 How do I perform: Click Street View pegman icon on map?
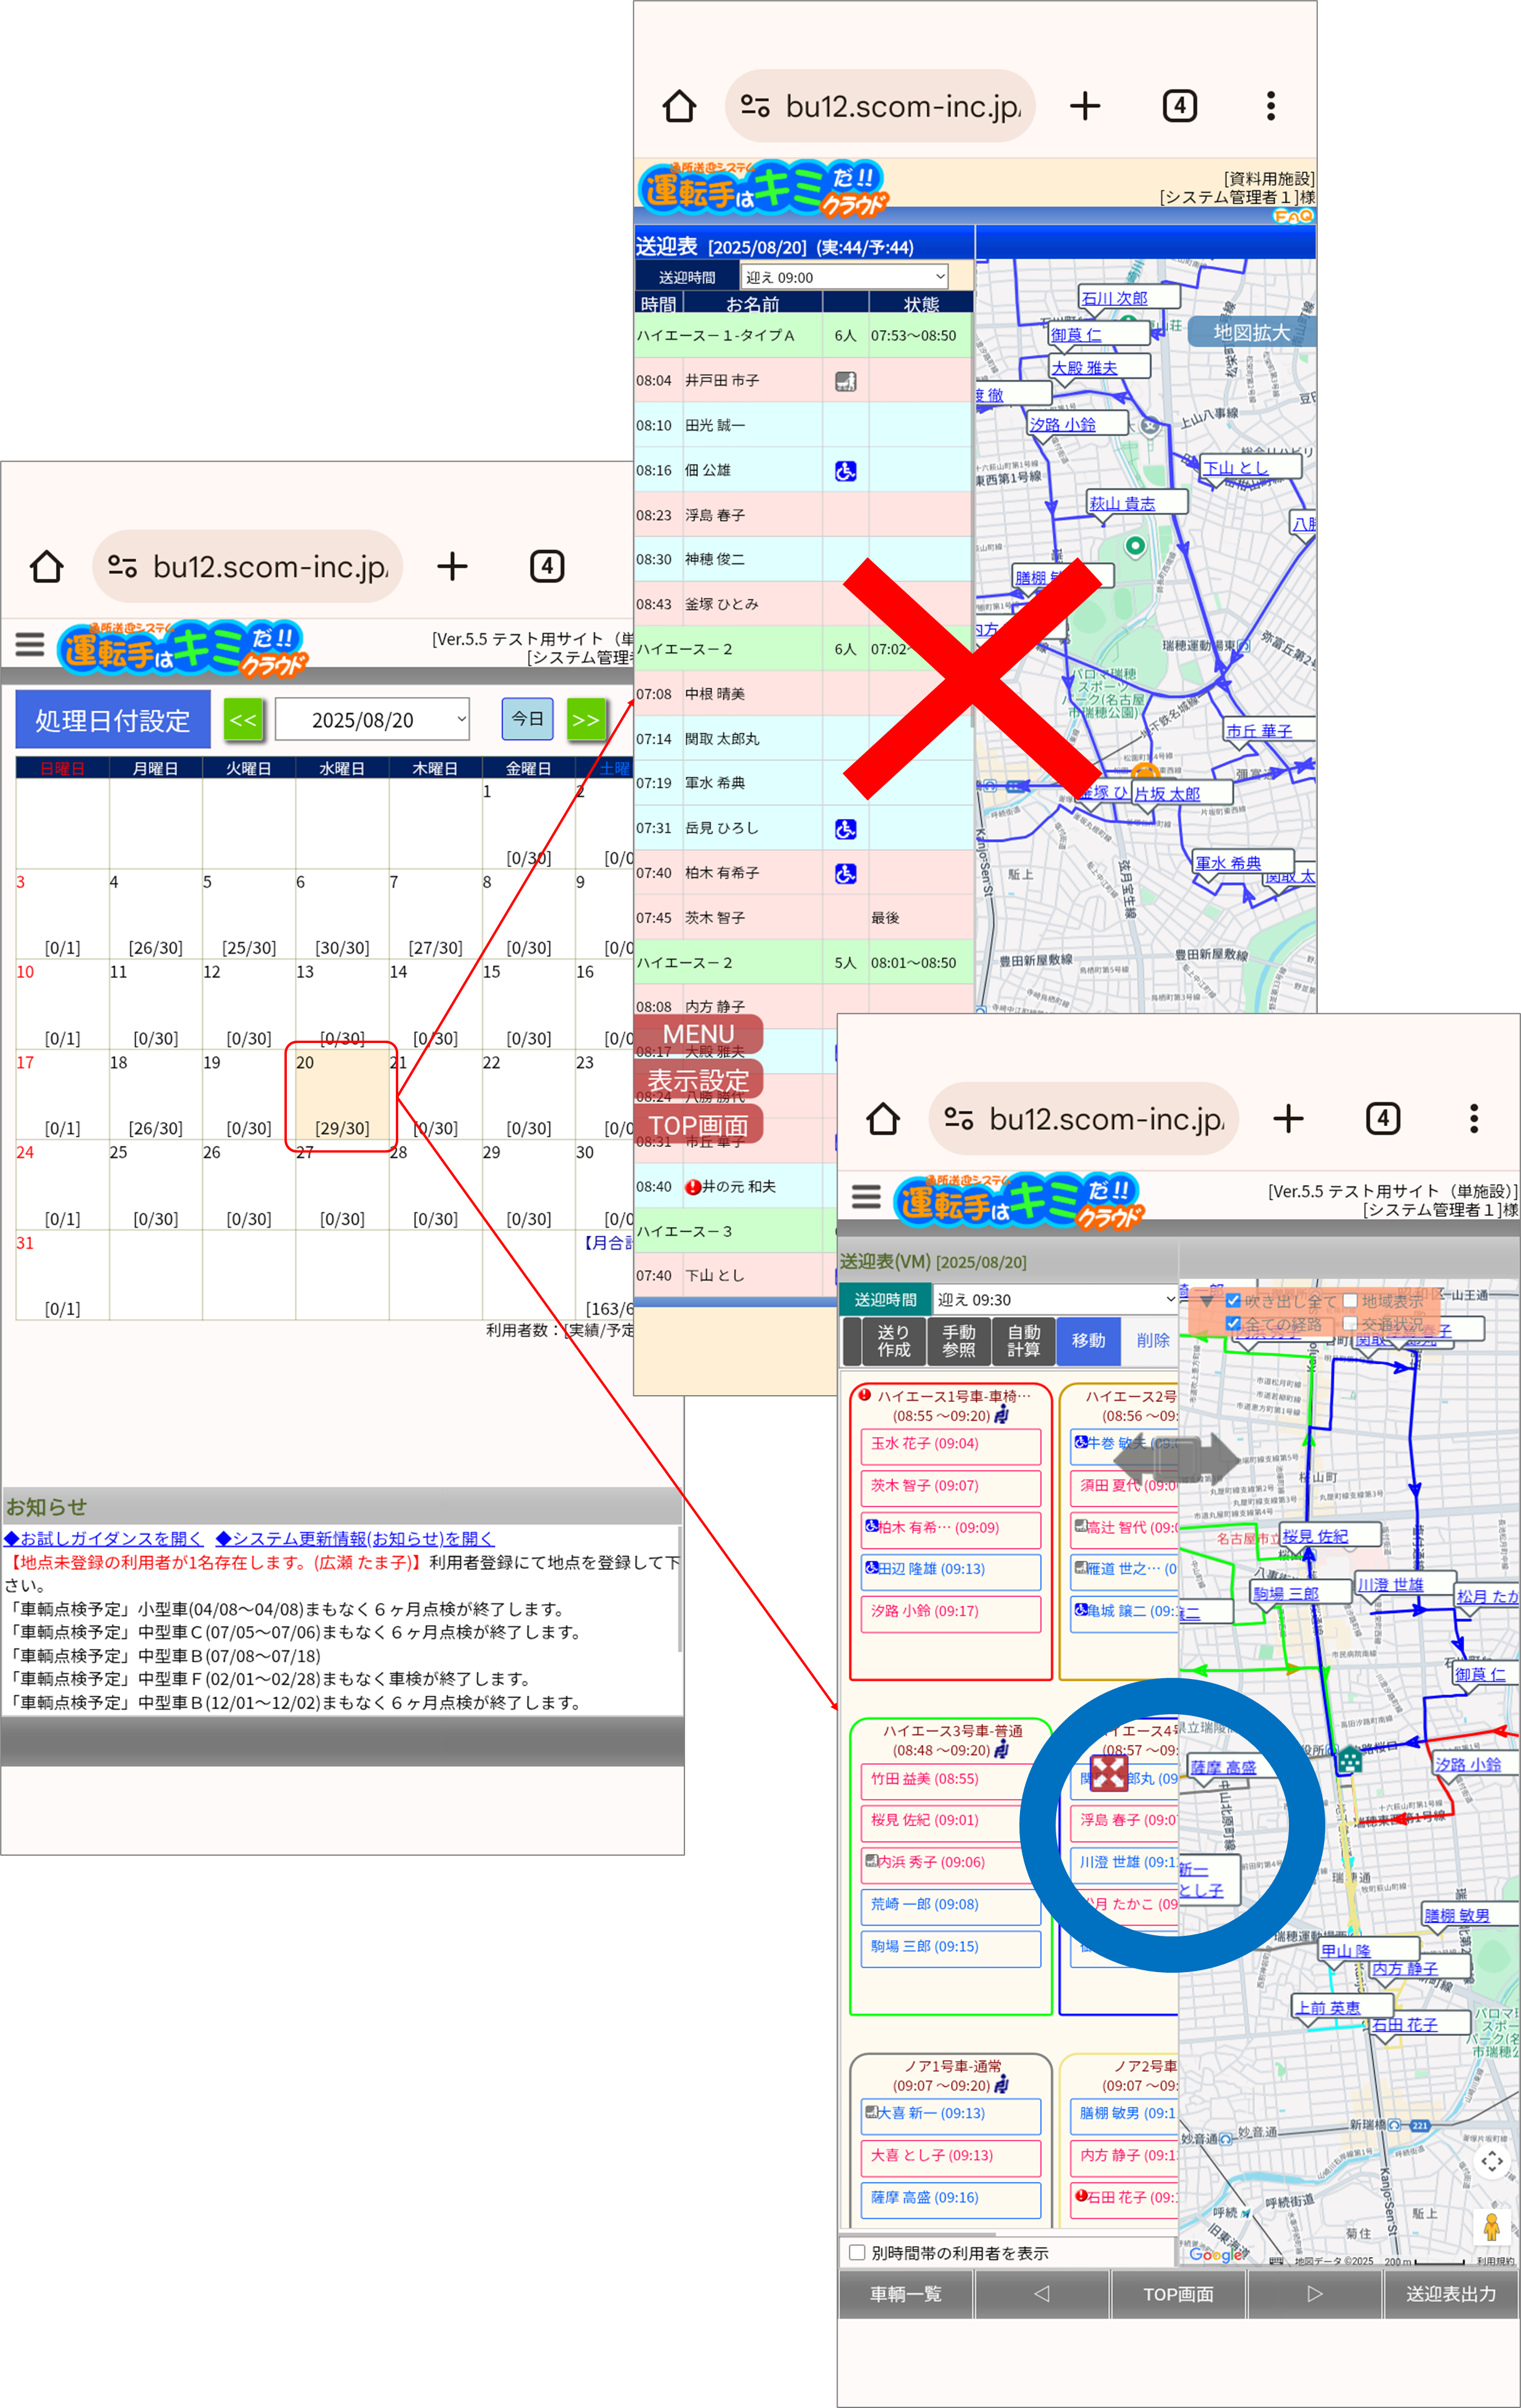click(x=1491, y=2227)
